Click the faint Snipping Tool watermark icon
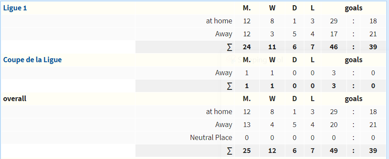This screenshot has height=159, width=389. point(231,60)
